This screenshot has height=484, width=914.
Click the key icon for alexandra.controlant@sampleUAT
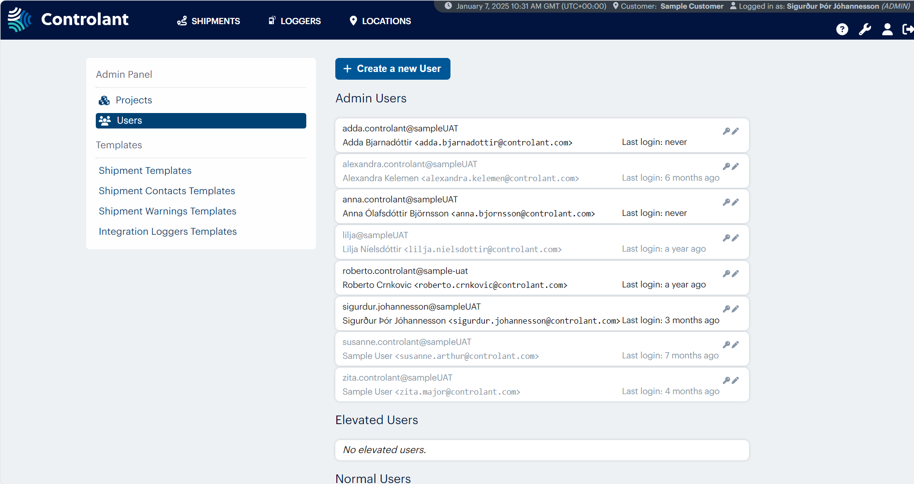726,167
